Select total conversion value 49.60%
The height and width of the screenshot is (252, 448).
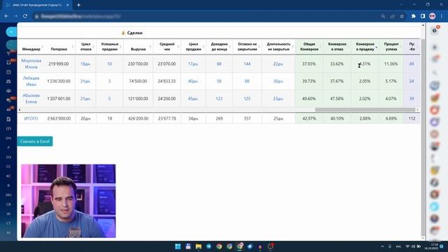point(309,99)
